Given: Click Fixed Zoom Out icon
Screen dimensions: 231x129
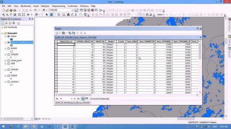Looking at the screenshot, I should 23,15.
